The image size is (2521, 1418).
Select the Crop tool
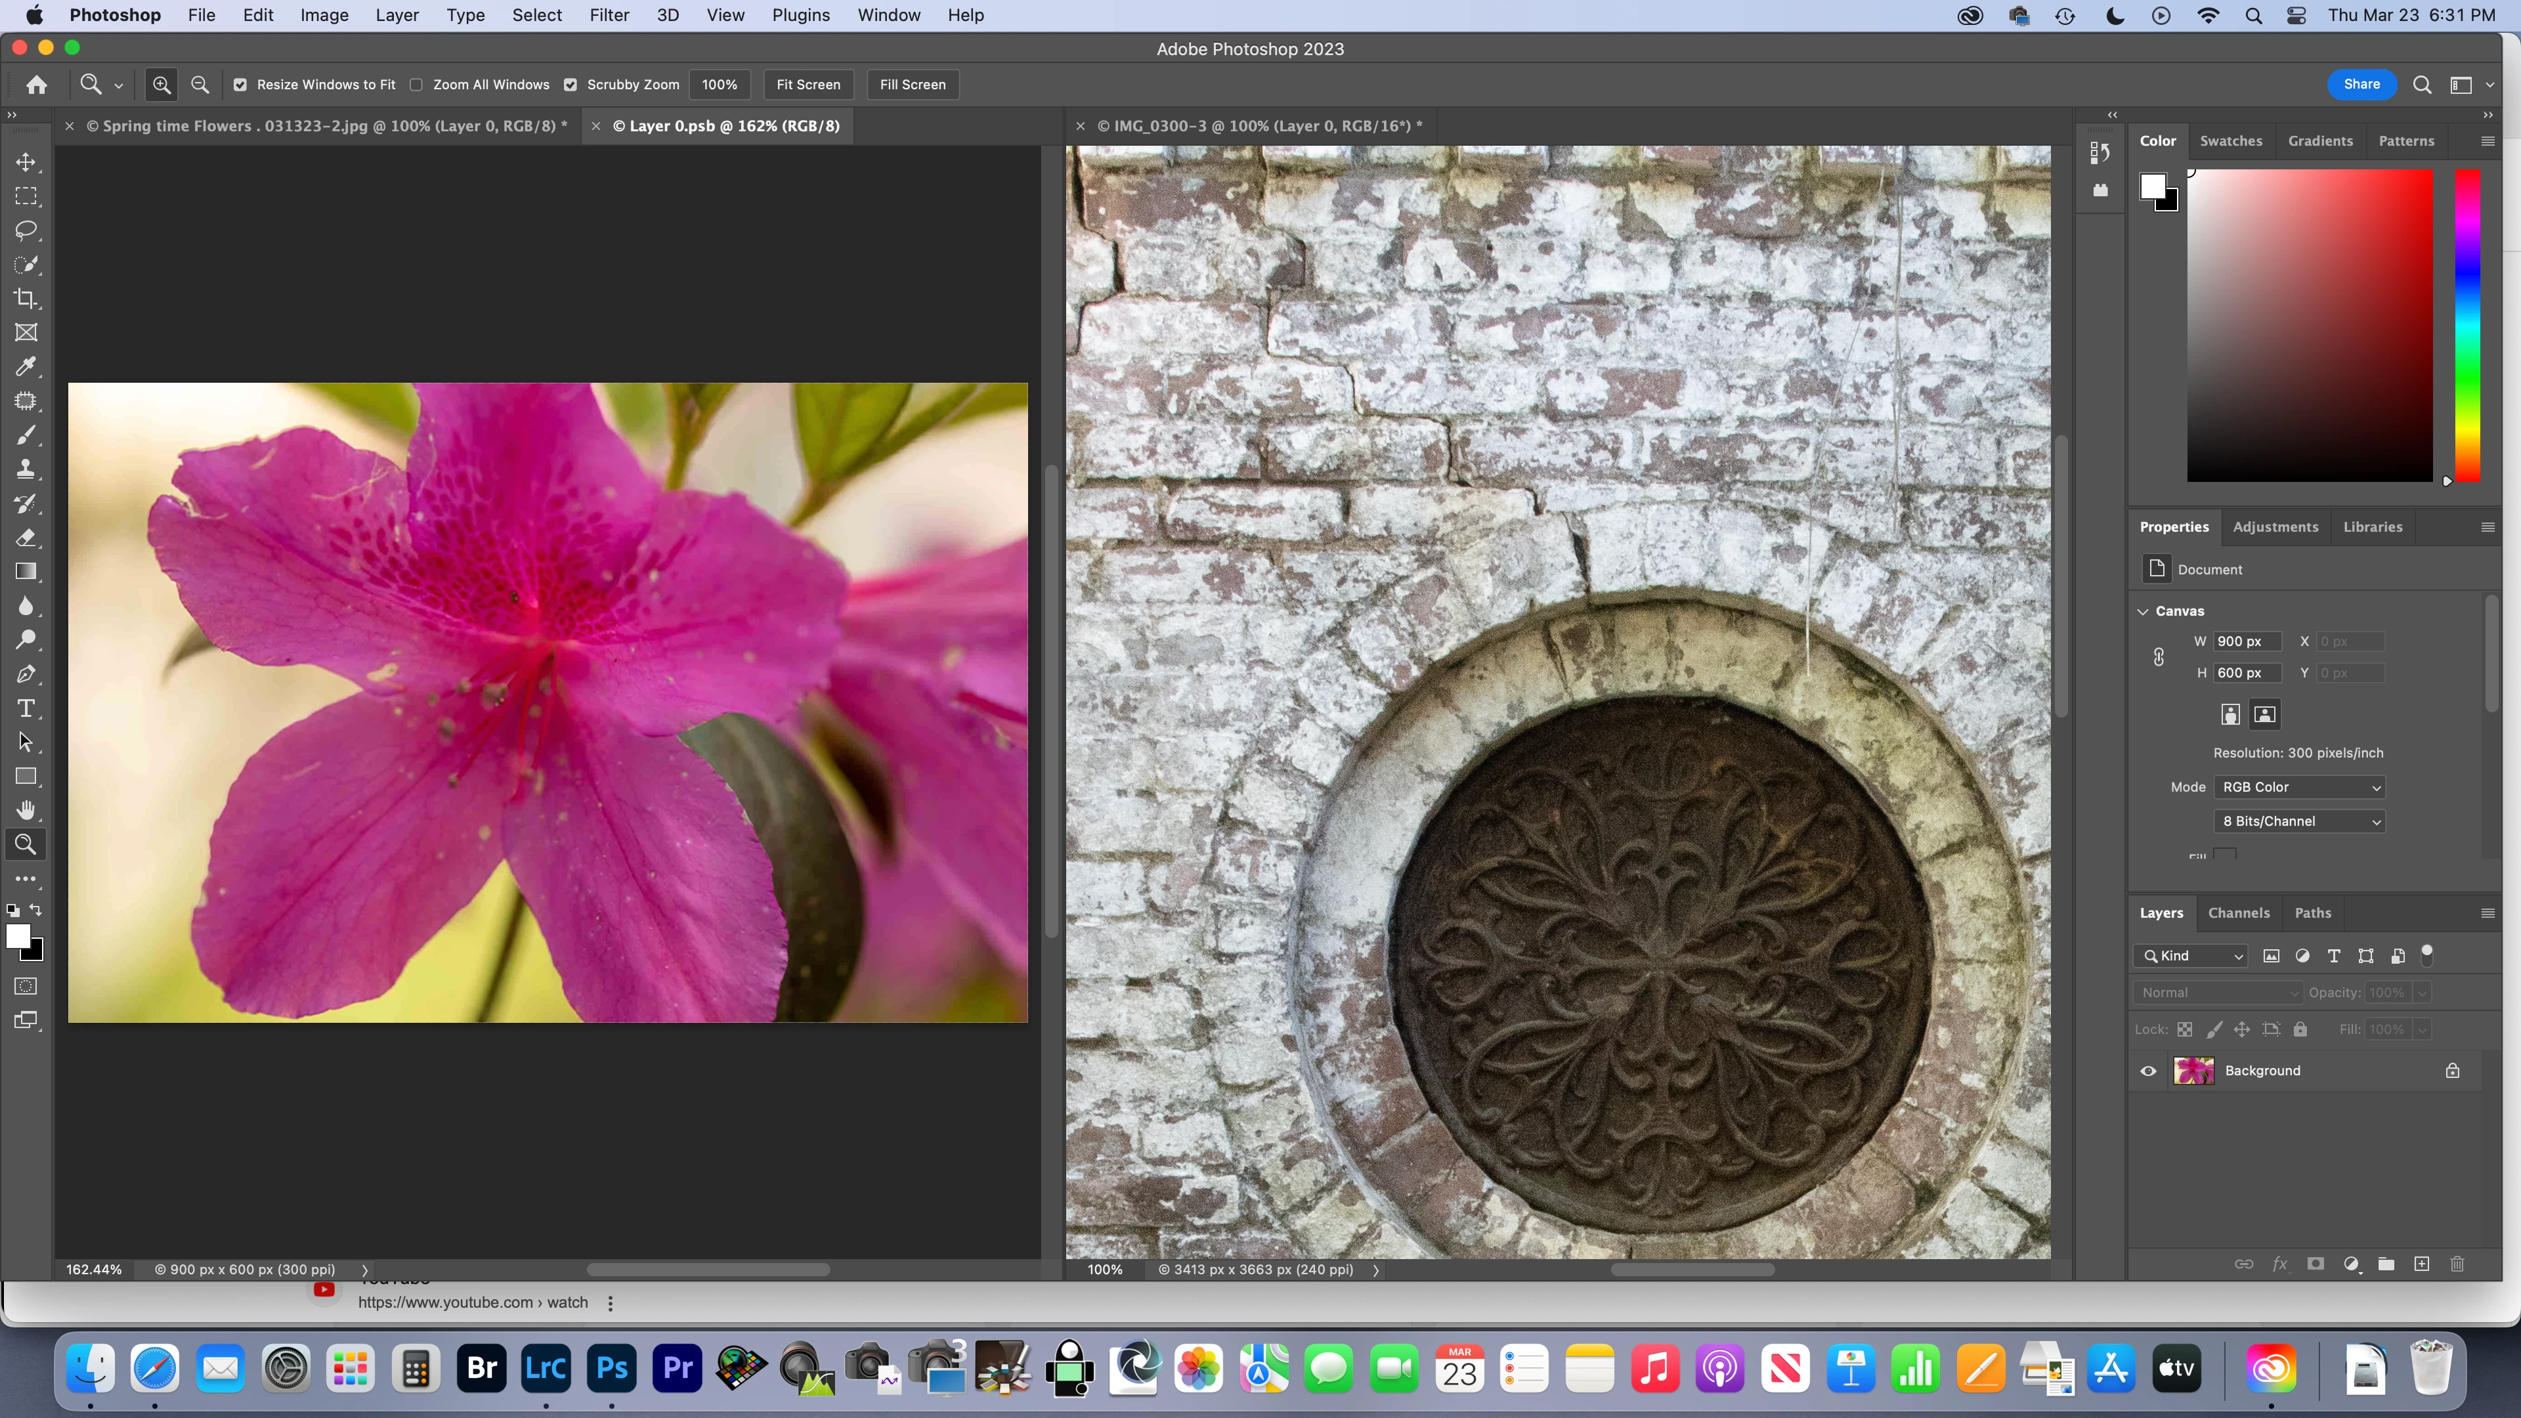(26, 299)
